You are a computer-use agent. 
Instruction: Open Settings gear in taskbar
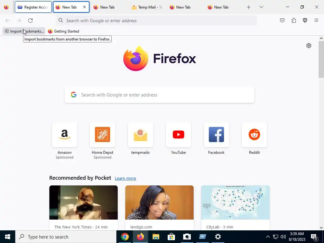pyautogui.click(x=218, y=237)
